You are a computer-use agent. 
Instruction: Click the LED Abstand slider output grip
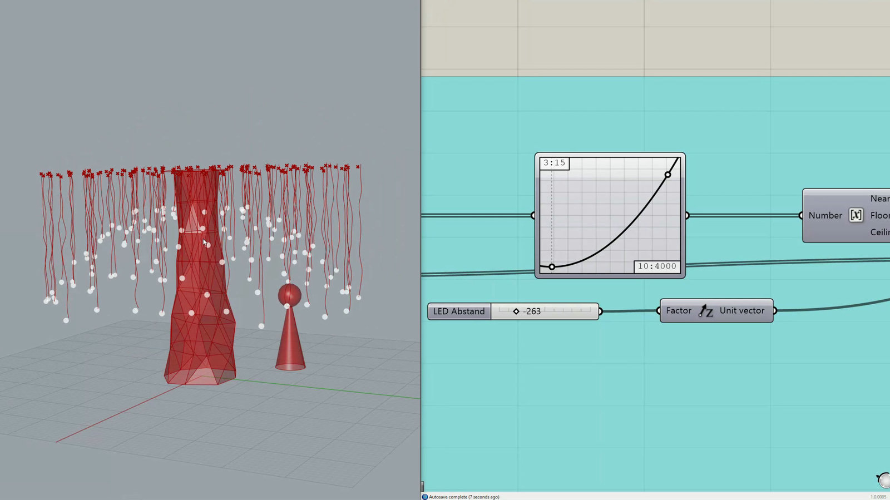600,311
